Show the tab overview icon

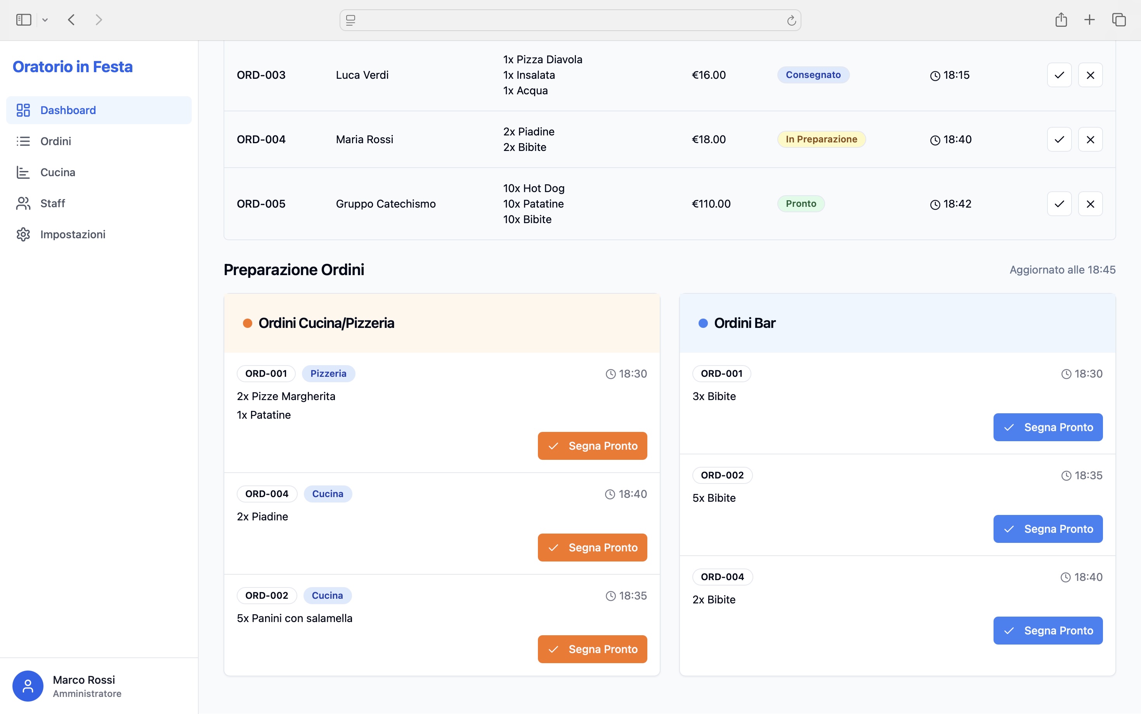(1119, 20)
